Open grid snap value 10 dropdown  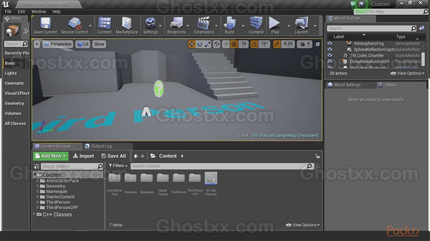click(x=243, y=44)
